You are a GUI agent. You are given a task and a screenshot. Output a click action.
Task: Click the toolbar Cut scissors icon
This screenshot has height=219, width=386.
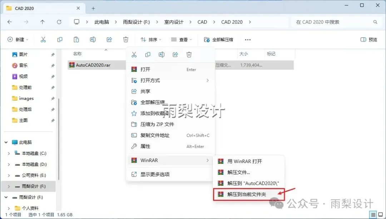tap(43, 40)
